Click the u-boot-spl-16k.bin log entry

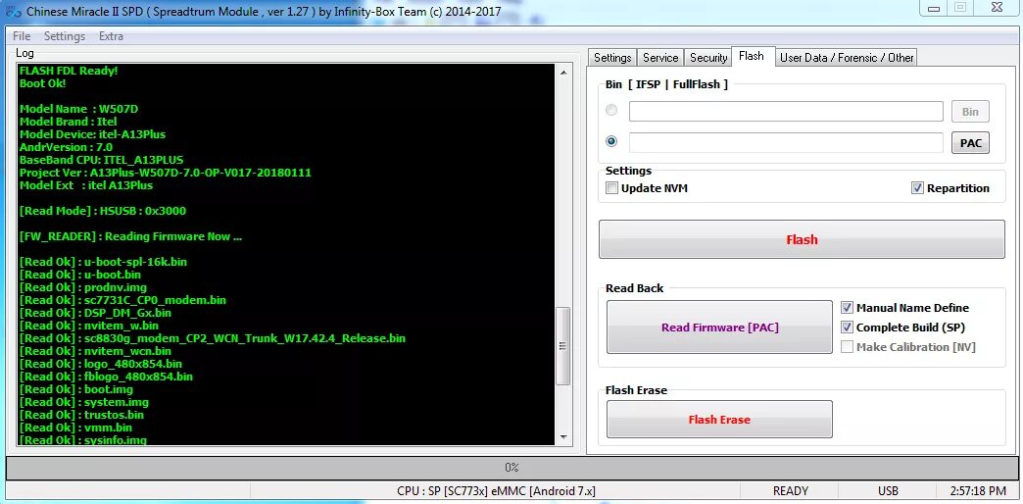[x=103, y=262]
